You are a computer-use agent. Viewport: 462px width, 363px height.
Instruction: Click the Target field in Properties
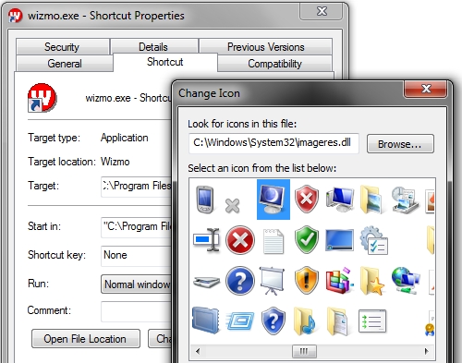(x=136, y=187)
